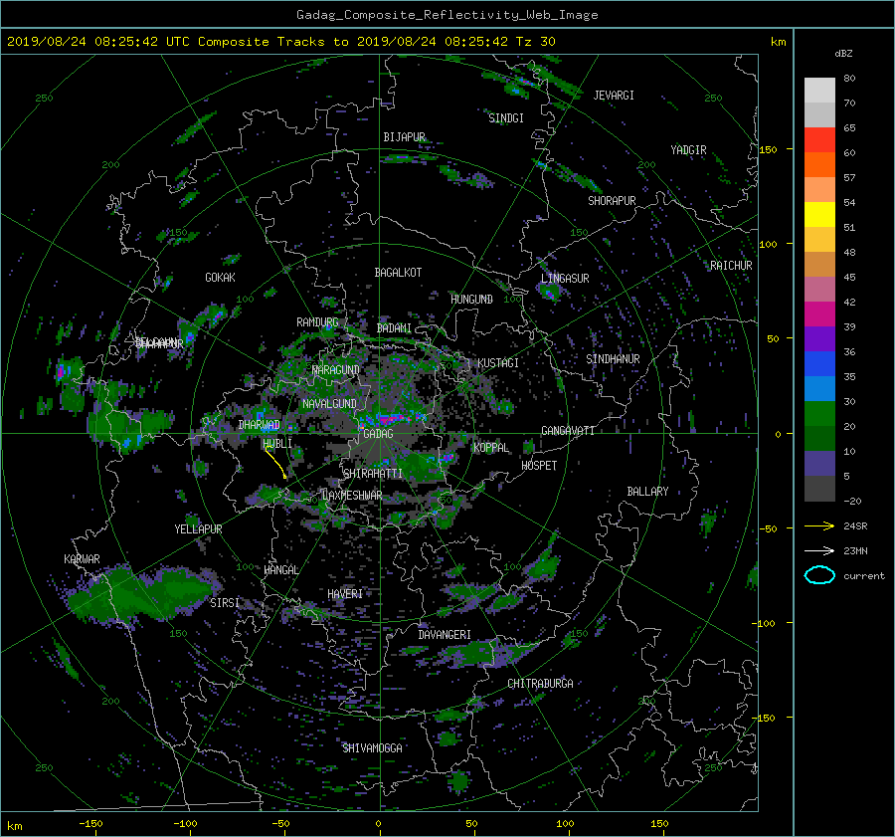The image size is (895, 837).
Task: Click the 'HUNGUND' city label
Action: tap(471, 300)
